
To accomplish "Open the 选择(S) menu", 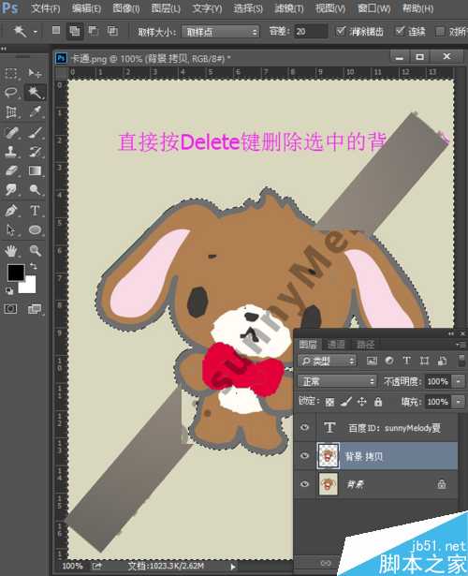I will [x=248, y=8].
